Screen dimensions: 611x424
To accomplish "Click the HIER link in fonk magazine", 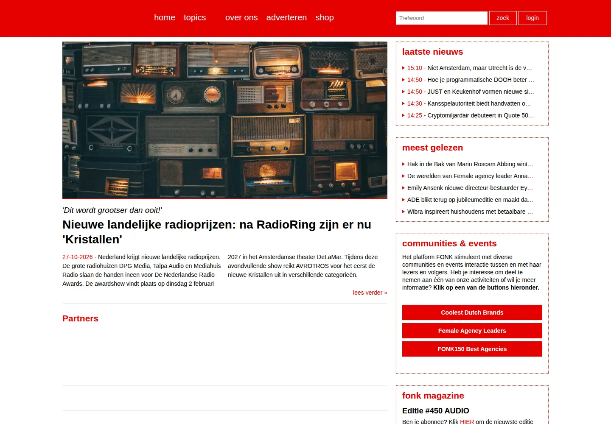I will tap(467, 421).
